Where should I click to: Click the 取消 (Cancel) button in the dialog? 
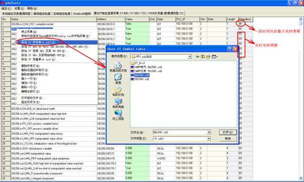click(228, 138)
